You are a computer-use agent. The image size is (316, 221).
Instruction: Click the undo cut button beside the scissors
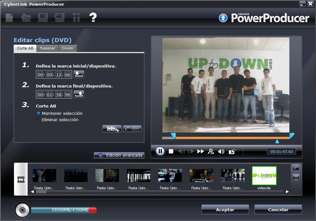[x=132, y=129]
